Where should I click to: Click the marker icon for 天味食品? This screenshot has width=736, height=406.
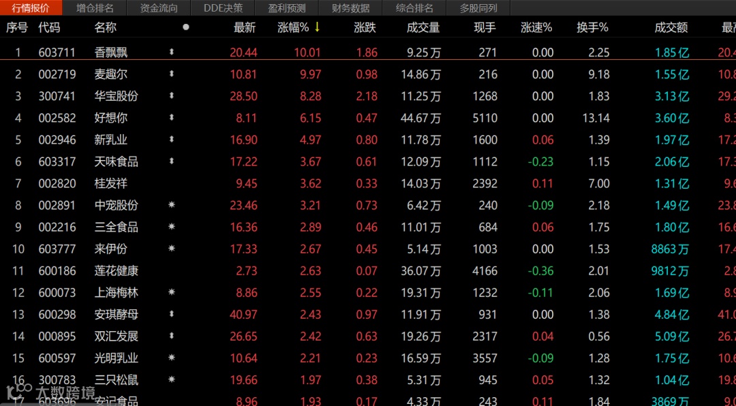click(171, 161)
